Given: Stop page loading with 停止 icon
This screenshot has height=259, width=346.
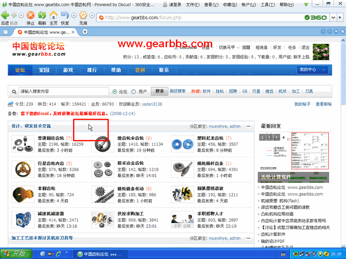Looking at the screenshot, I should [x=31, y=15].
